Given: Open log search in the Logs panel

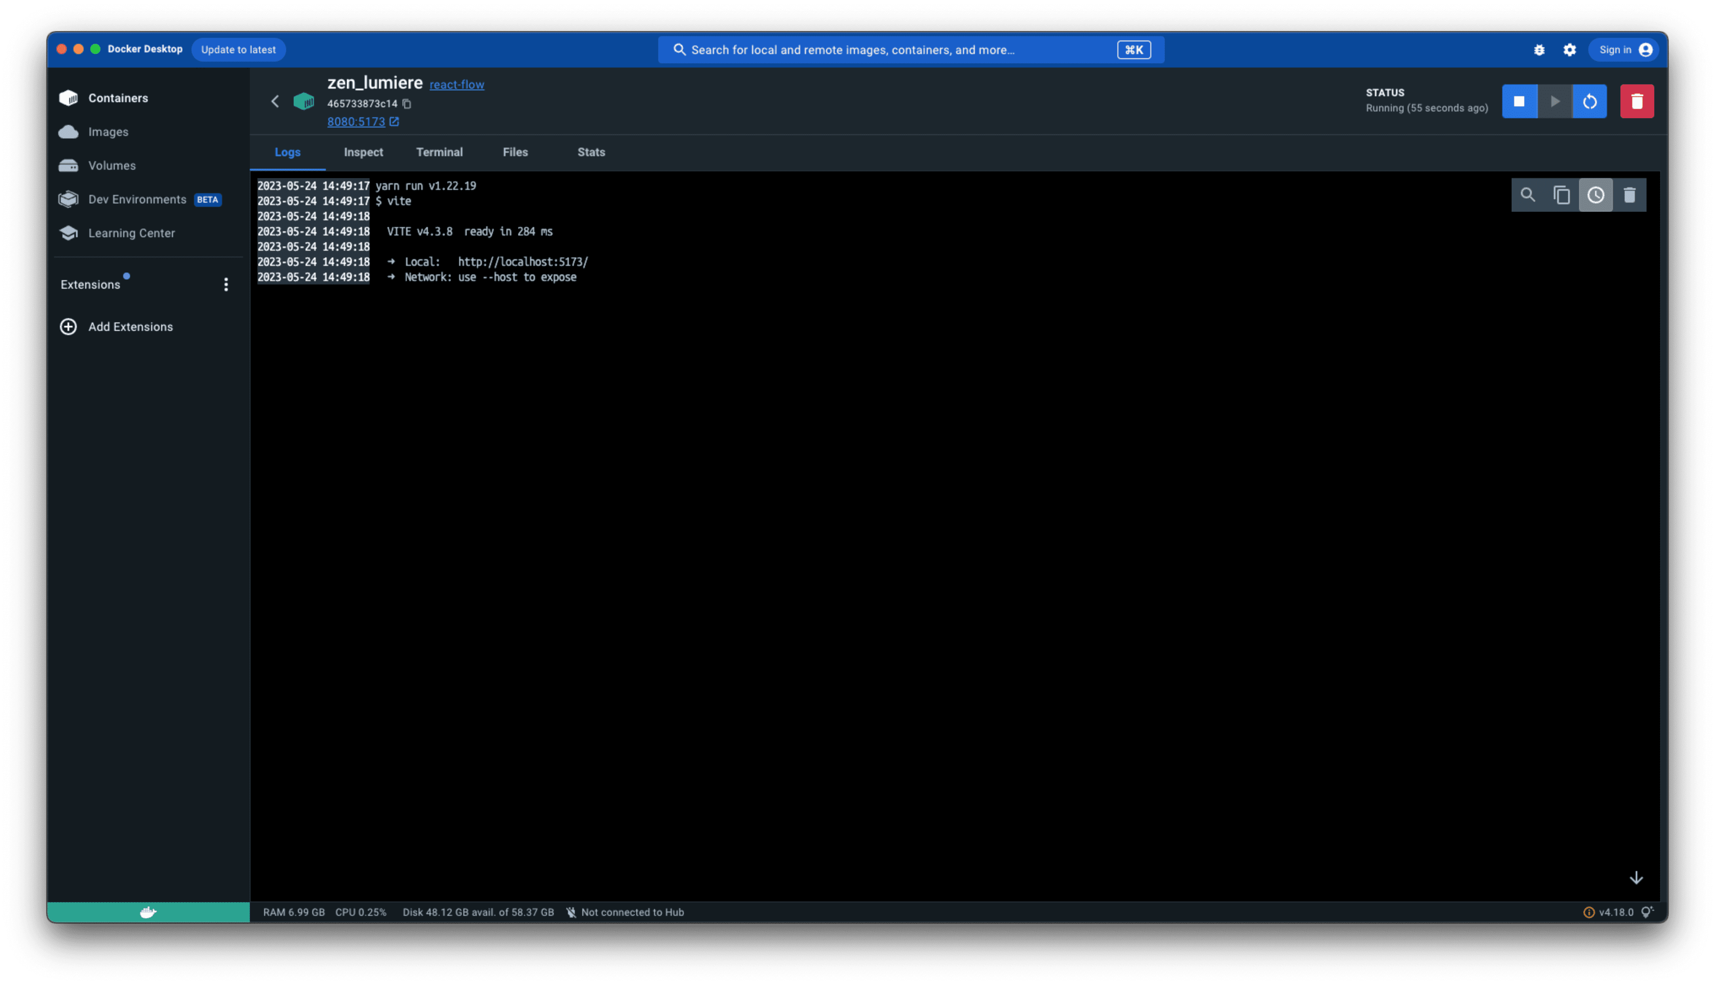Looking at the screenshot, I should point(1528,195).
